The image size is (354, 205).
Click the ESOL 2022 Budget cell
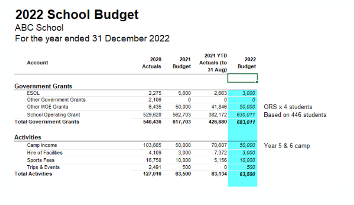pos(243,93)
